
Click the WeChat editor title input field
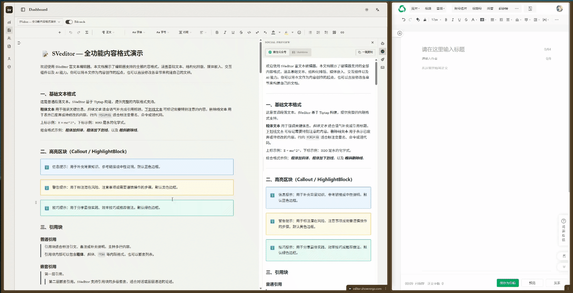click(480, 49)
